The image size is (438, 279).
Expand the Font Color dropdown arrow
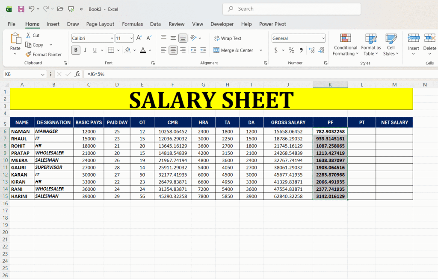[x=150, y=50]
